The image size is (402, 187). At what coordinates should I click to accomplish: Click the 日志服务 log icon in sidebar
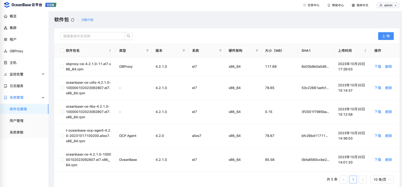(x=6, y=86)
